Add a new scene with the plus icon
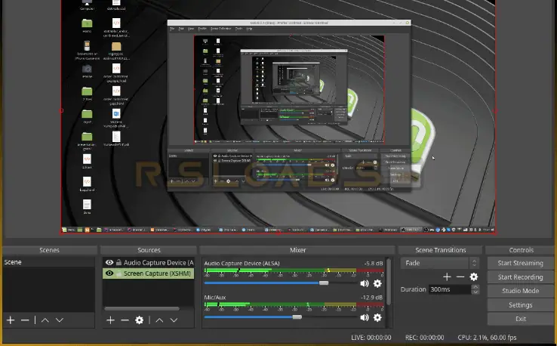The height and width of the screenshot is (346, 557). coord(11,320)
